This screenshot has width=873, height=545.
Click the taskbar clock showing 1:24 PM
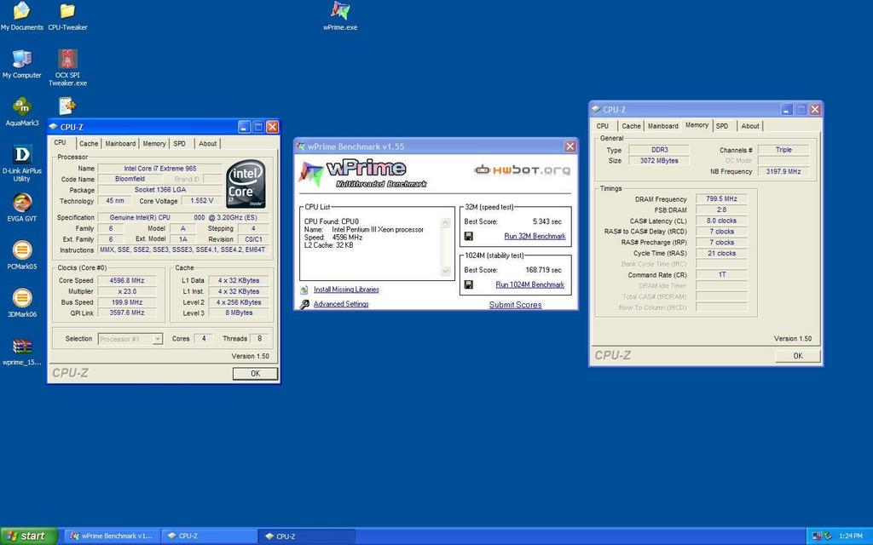pos(851,536)
